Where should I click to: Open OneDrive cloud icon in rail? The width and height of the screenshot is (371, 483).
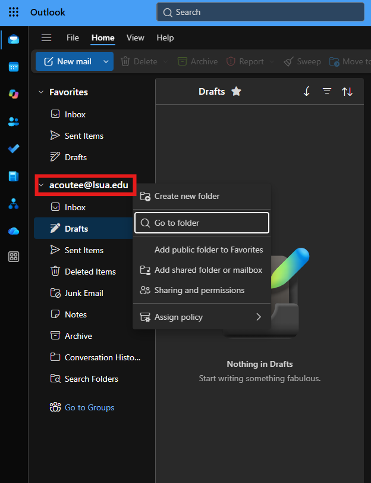(x=14, y=230)
